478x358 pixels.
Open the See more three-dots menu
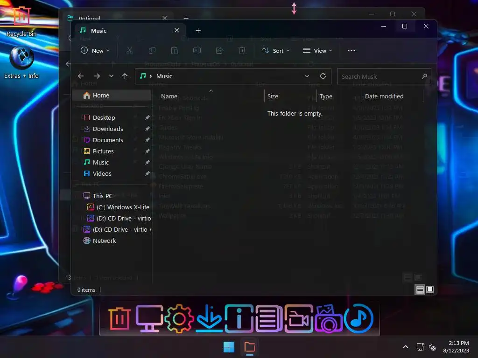click(x=351, y=50)
